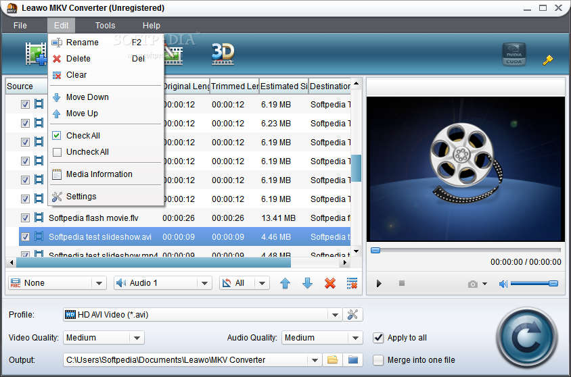Mute audio with speaker icon
The image size is (571, 377).
pyautogui.click(x=503, y=284)
